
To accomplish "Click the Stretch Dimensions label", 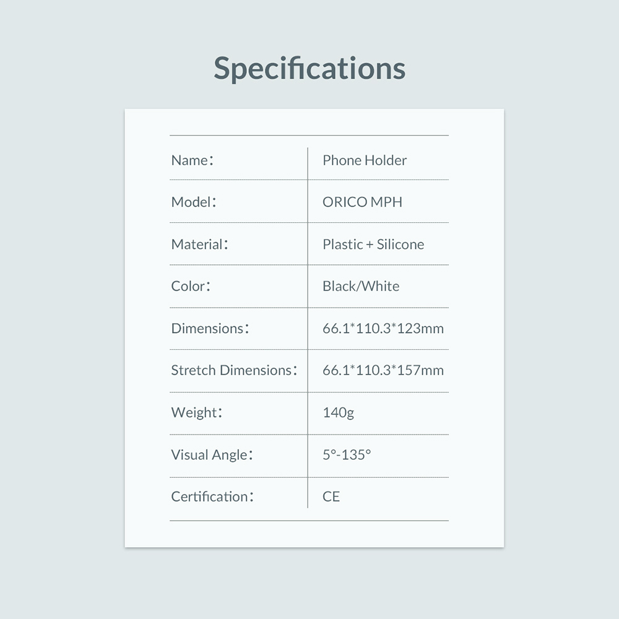I will click(234, 370).
